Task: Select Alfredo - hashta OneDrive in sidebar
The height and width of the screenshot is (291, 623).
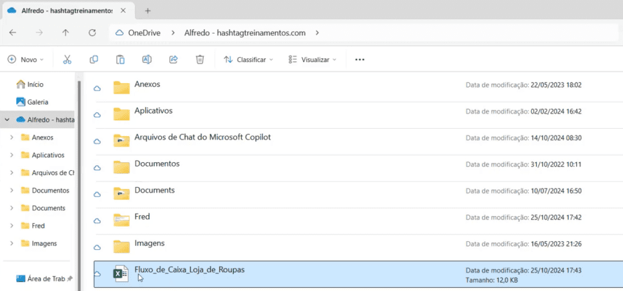Action: click(x=45, y=120)
